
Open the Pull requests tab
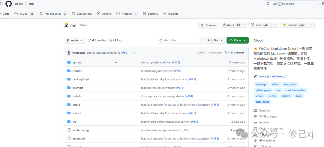[53, 14]
